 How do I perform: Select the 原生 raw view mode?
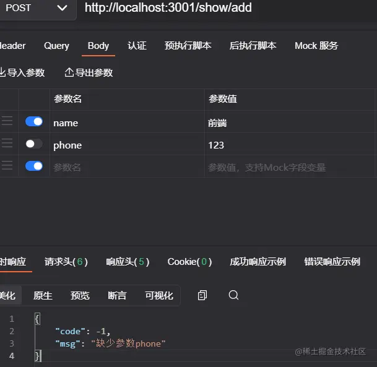click(43, 295)
